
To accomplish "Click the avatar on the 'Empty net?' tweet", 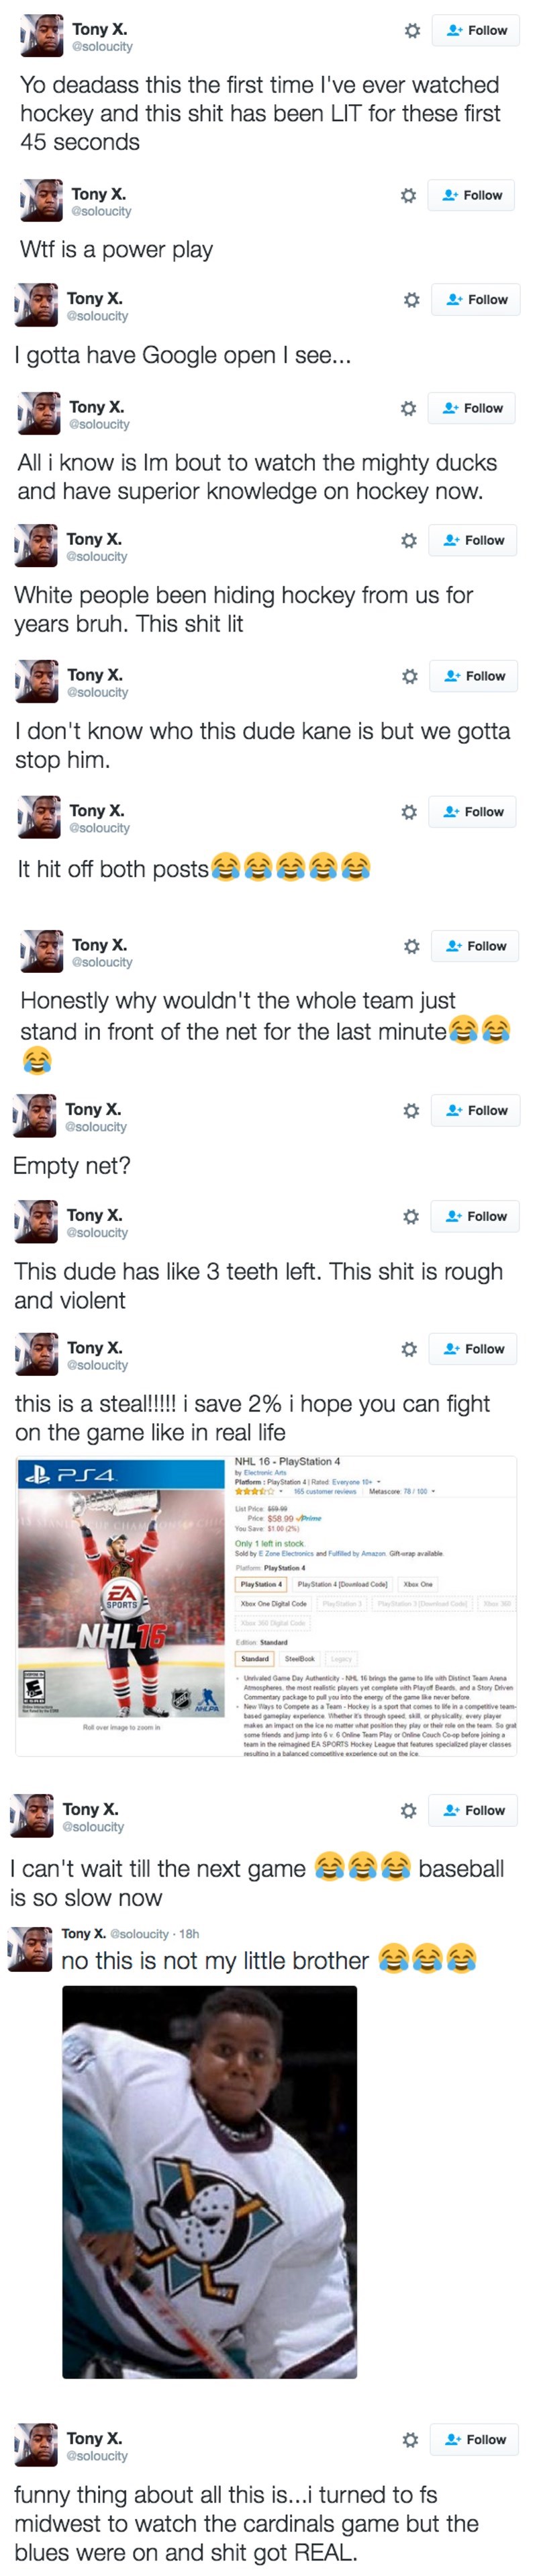I will [35, 1116].
